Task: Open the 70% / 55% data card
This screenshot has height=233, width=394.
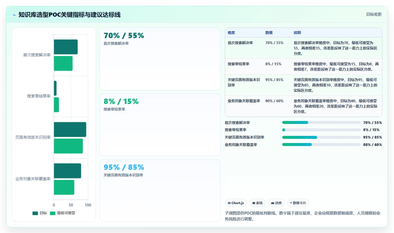Action: 160,59
